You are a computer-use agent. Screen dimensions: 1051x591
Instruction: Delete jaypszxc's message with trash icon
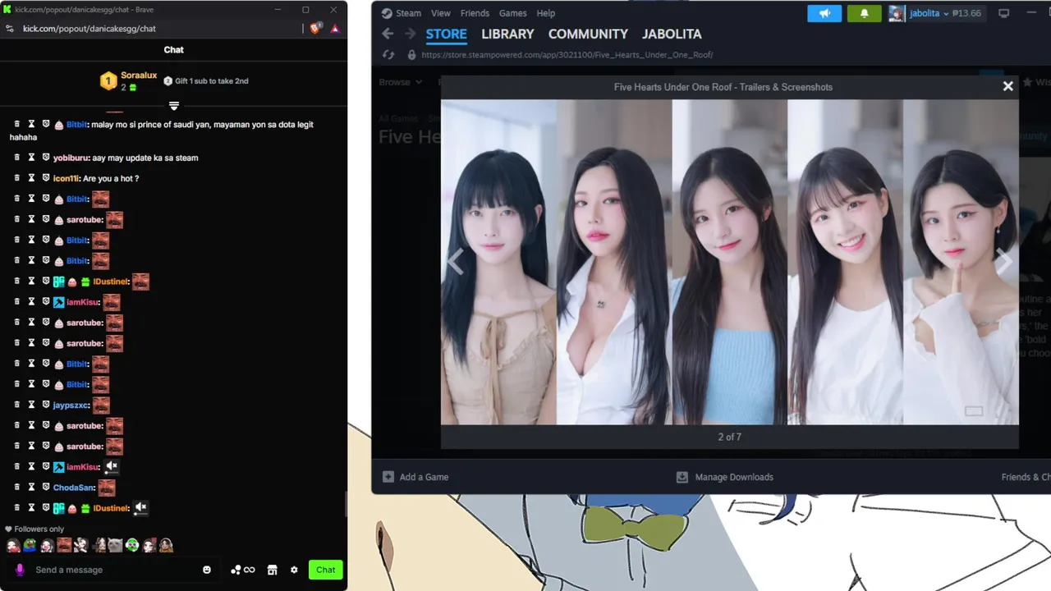click(16, 405)
